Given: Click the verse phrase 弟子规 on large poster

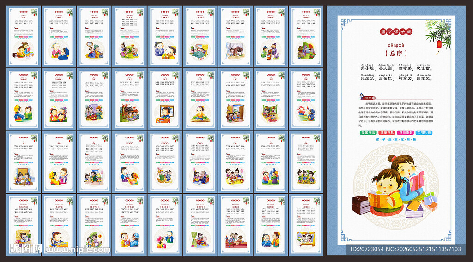Looking at the screenshot, I should coord(367,68).
